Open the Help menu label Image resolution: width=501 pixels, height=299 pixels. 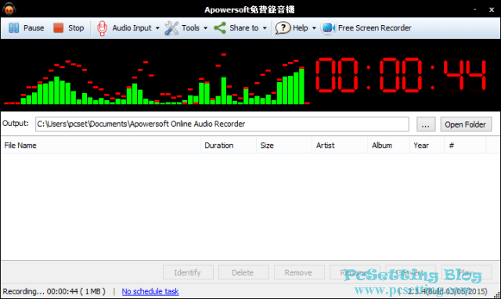click(x=301, y=28)
